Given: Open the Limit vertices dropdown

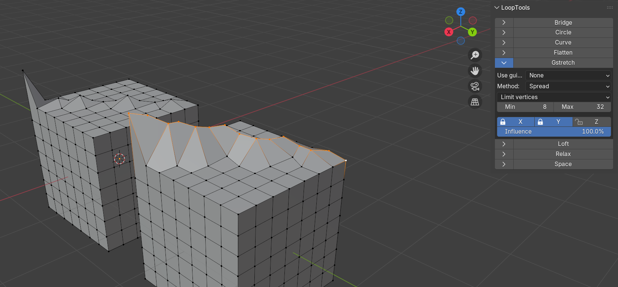Looking at the screenshot, I should pyautogui.click(x=554, y=97).
